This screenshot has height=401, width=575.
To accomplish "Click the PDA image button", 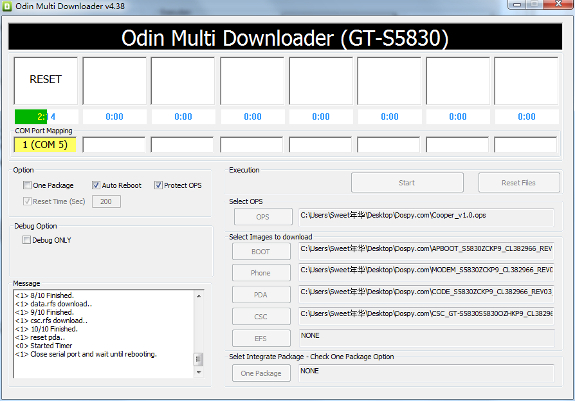I will [x=261, y=295].
